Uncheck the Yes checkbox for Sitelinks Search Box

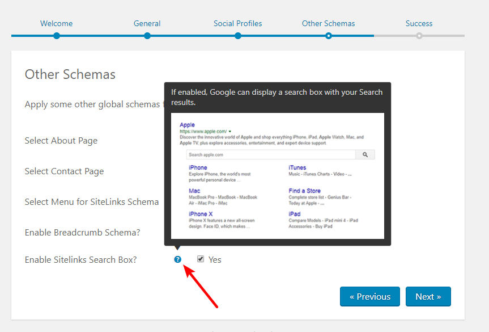click(x=201, y=259)
